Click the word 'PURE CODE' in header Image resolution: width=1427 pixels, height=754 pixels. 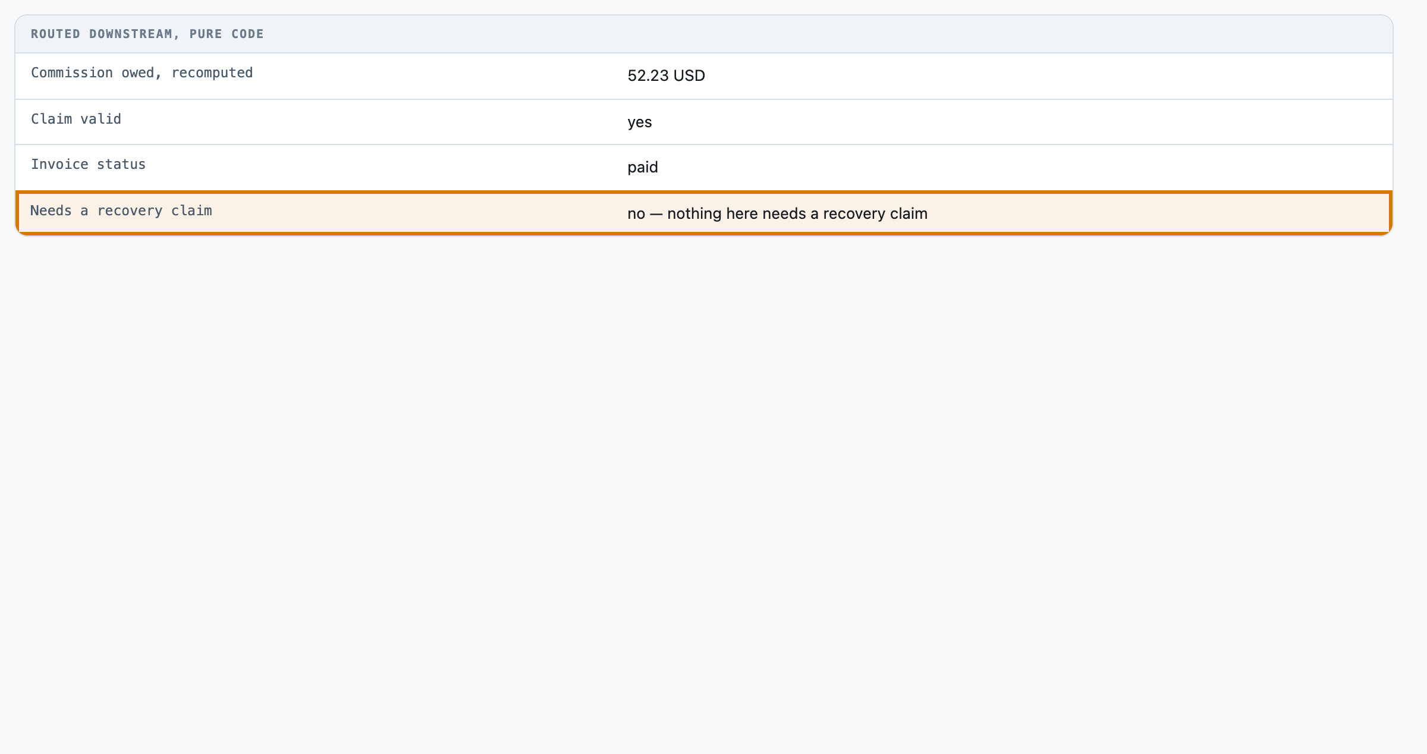[x=227, y=34]
